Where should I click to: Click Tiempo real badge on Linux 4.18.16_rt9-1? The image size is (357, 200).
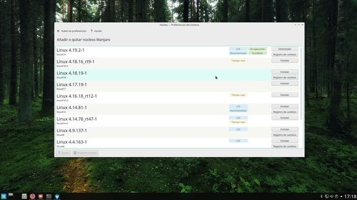tap(238, 61)
